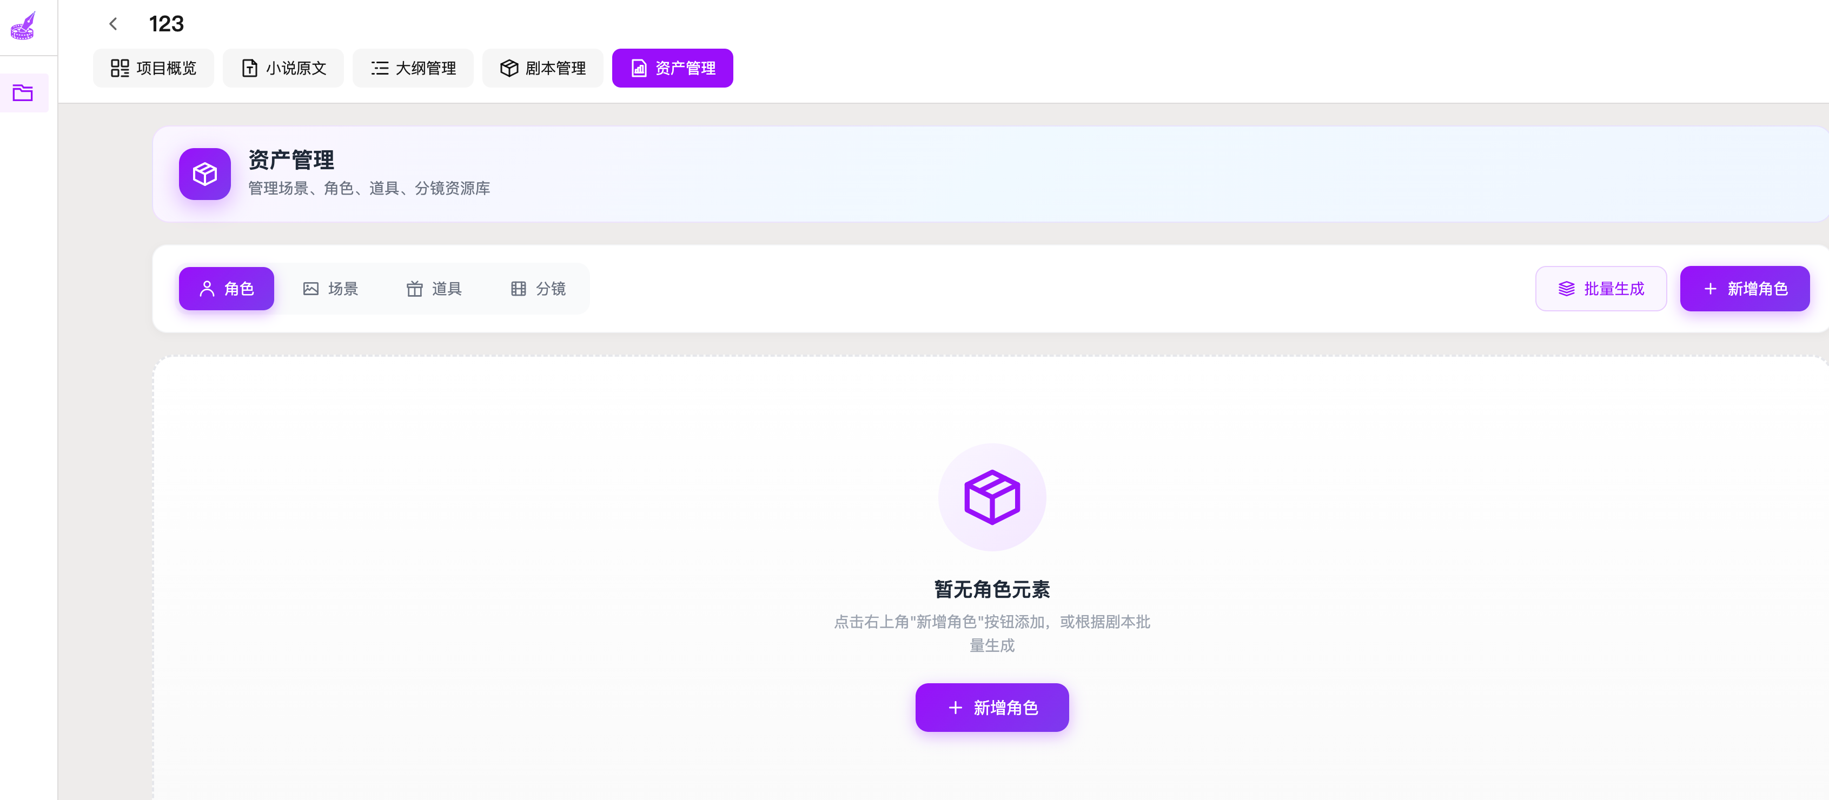Screen dimensions: 1829x800
Task: Click the project title 123
Action: 166,24
